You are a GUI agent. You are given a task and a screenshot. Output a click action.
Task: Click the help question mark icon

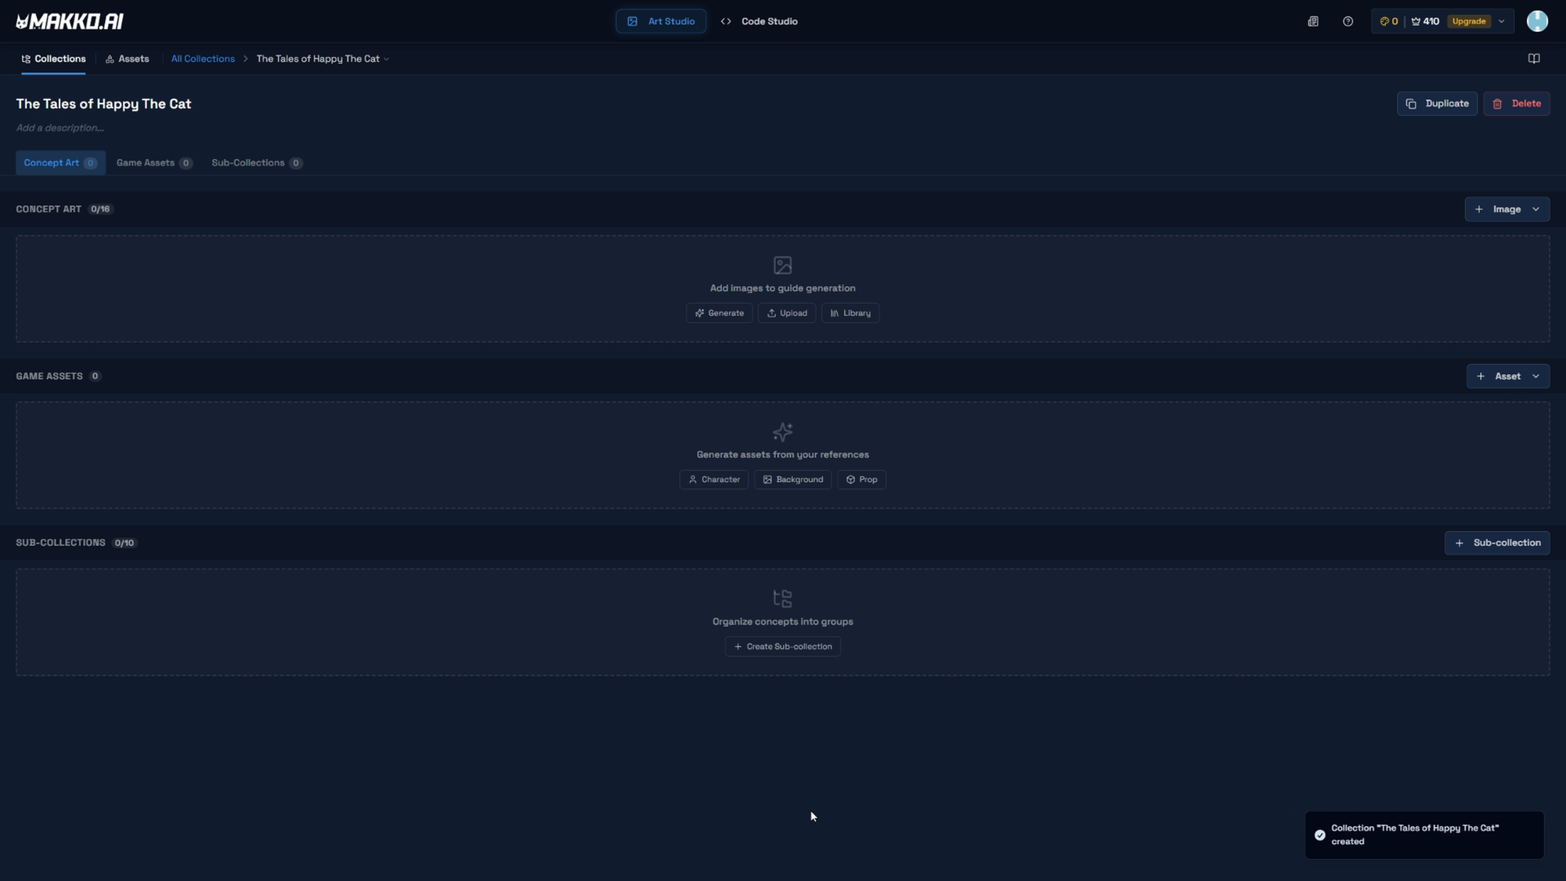tap(1348, 21)
